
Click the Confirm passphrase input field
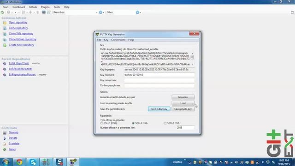159,86
